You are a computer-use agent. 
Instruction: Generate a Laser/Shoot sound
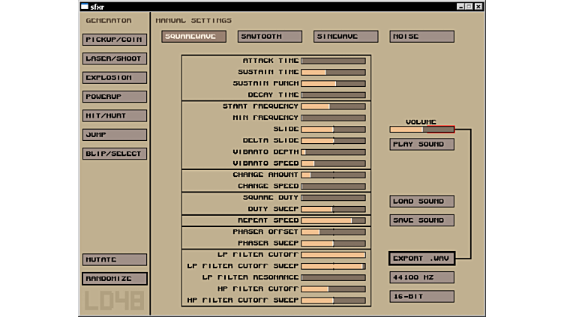(x=115, y=58)
